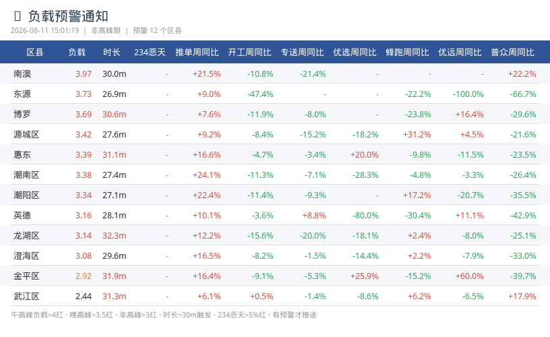
Task: Select the 金平区 district cell
Action: (27, 276)
